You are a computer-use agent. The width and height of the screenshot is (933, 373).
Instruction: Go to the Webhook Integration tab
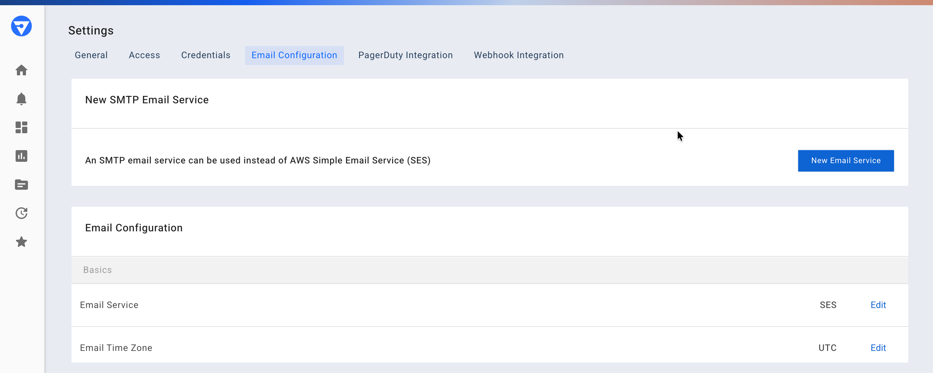(x=518, y=55)
